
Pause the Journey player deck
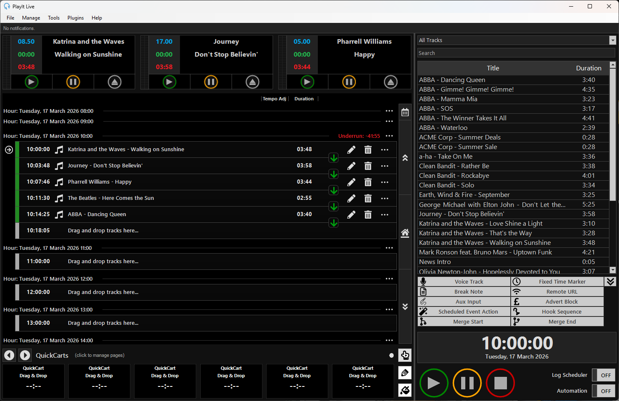[211, 82]
